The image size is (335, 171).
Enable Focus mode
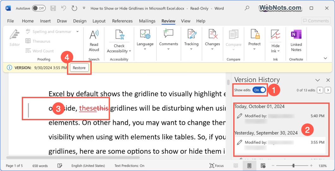click(x=216, y=166)
